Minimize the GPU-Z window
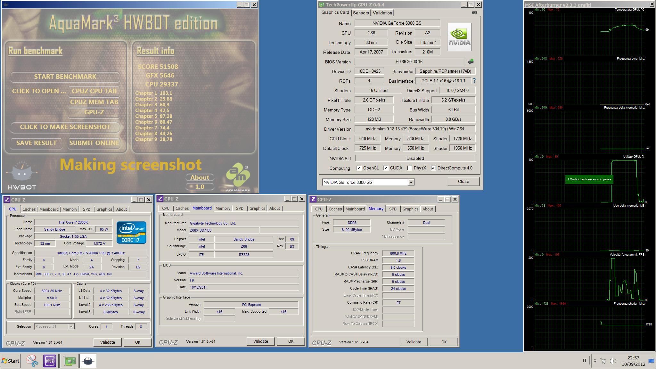This screenshot has height=369, width=656. point(463,4)
